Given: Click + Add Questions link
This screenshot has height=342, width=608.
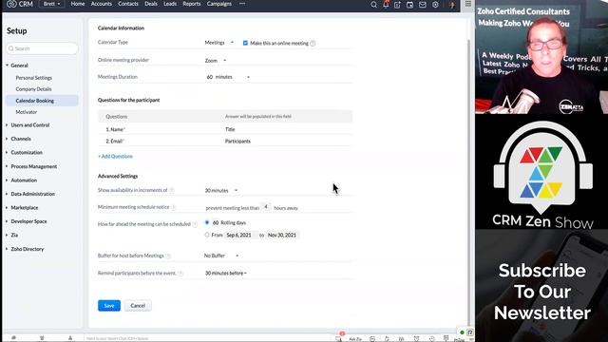Looking at the screenshot, I should click(x=115, y=156).
